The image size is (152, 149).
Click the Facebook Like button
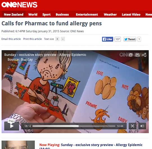point(108,39)
